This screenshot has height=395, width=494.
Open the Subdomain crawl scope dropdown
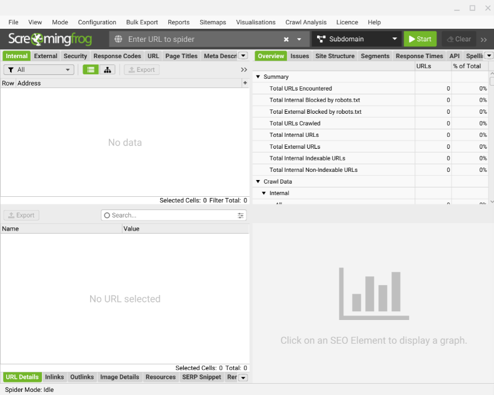[356, 39]
